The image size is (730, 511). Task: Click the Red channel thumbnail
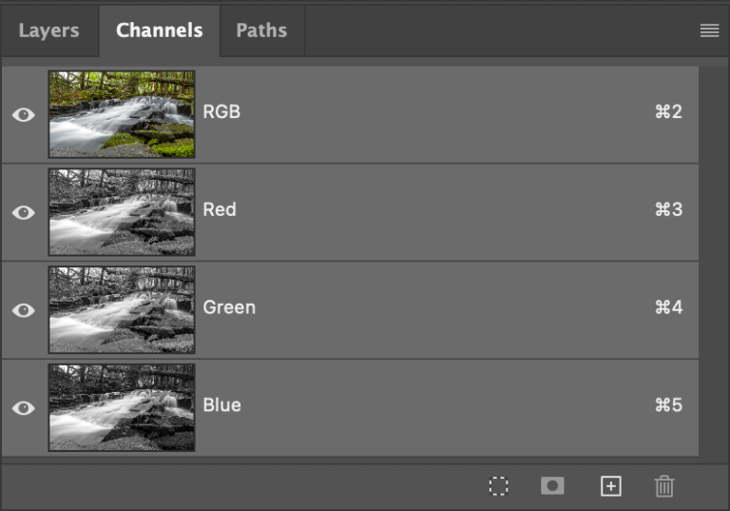click(122, 212)
